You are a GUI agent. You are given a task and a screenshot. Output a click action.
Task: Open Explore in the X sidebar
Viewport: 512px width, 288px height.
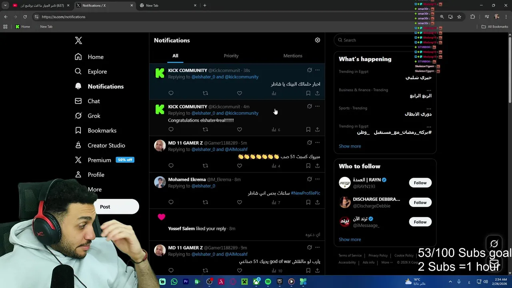[x=91, y=72]
